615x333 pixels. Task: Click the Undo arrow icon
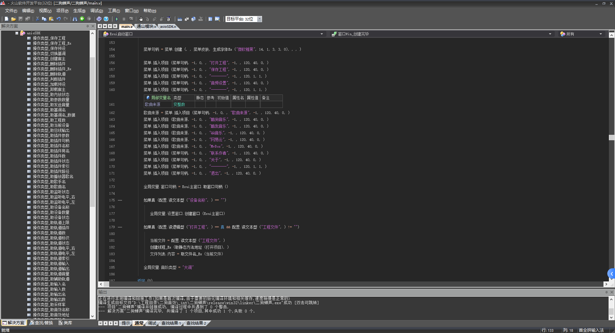click(x=59, y=19)
